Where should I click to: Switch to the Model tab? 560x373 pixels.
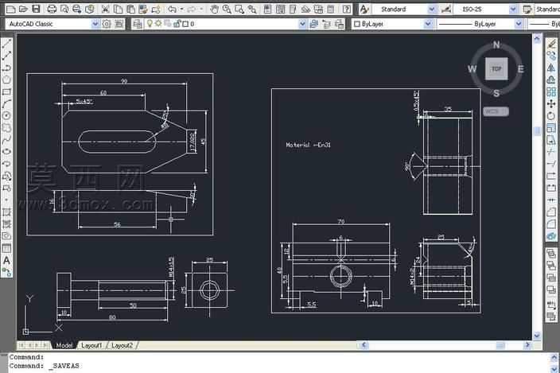click(64, 345)
